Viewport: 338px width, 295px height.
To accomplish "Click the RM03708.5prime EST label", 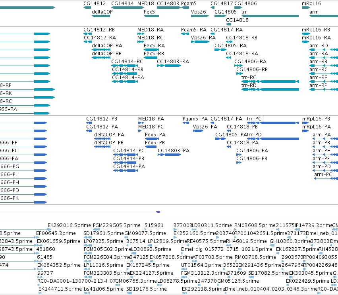I will pos(255,257).
